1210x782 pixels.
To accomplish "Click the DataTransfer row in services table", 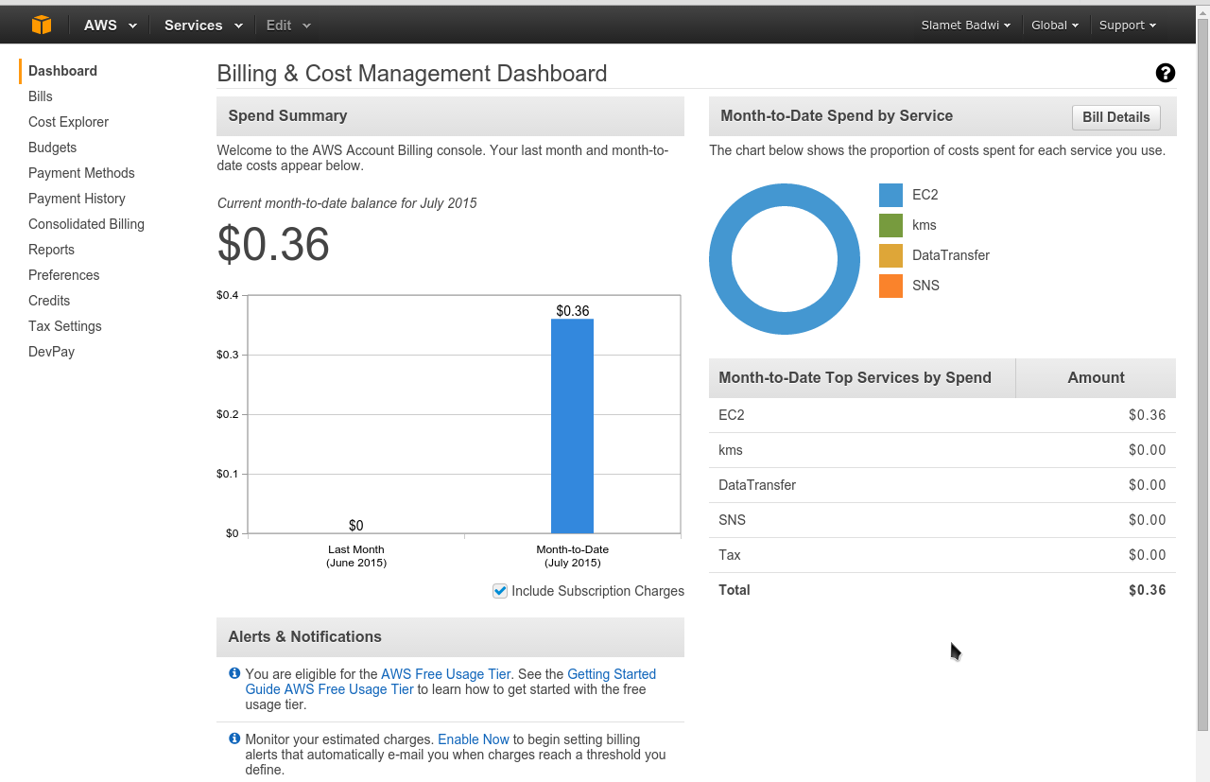I will click(942, 485).
